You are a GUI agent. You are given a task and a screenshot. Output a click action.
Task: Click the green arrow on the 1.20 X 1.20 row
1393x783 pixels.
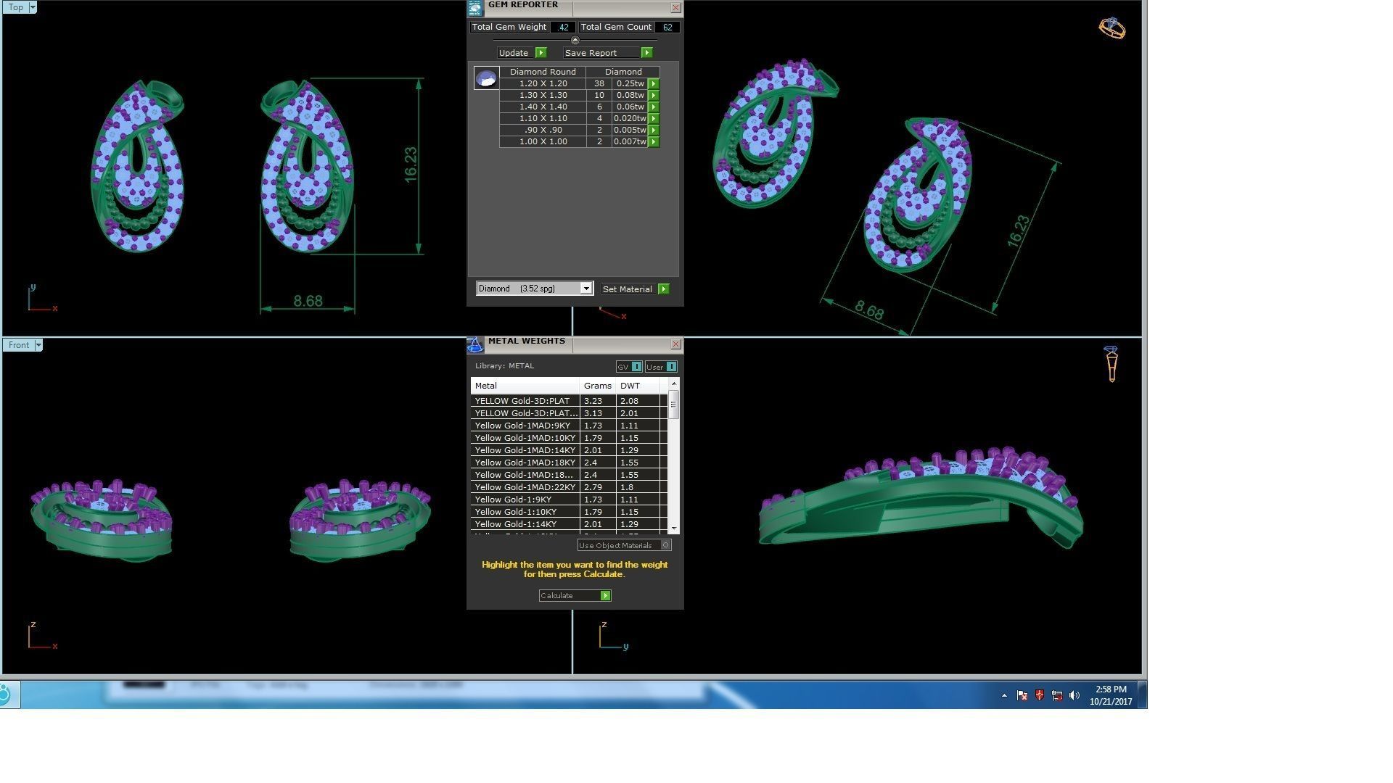654,84
